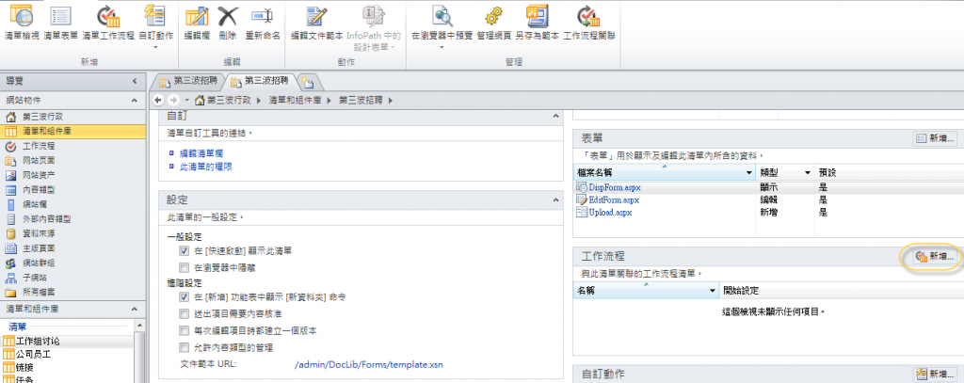This screenshot has height=383, width=964.
Task: Click 第三波招聘 in the breadcrumb
Action: point(361,100)
